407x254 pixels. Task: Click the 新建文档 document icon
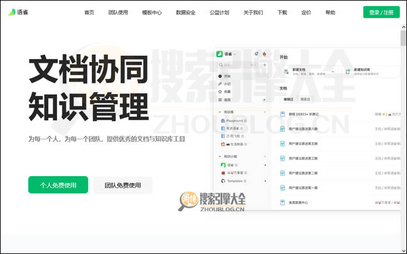click(x=286, y=71)
